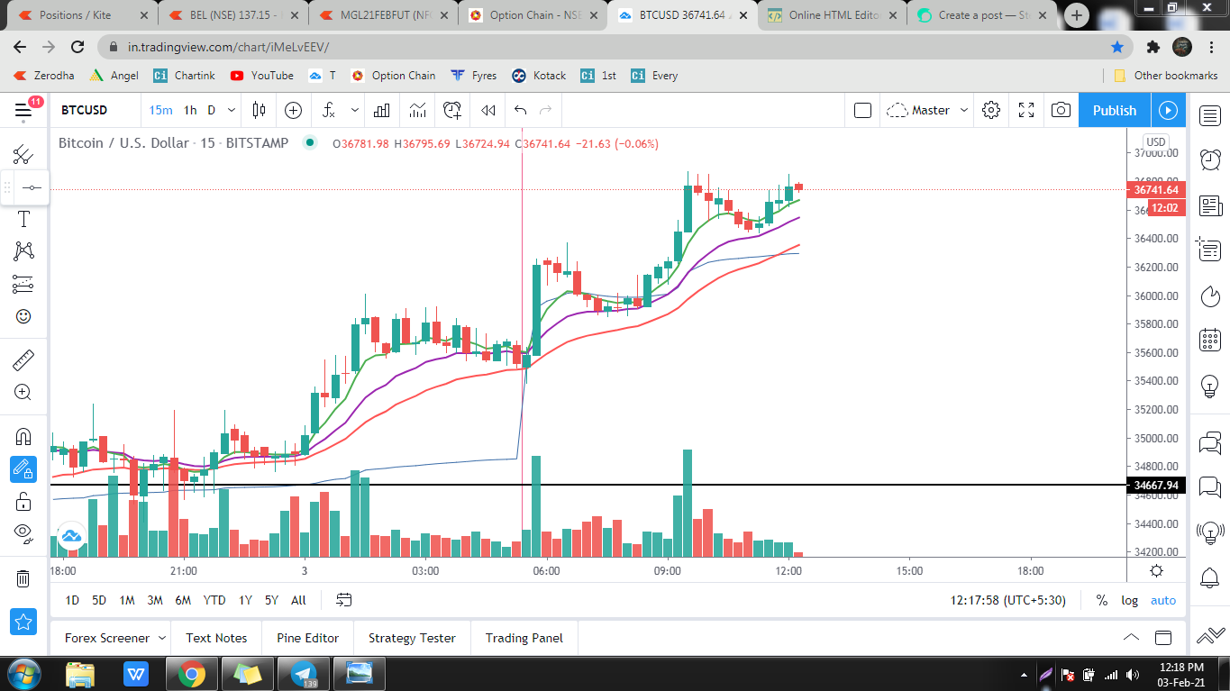Select the trend line drawing tool
This screenshot has width=1230, height=691.
click(23, 154)
